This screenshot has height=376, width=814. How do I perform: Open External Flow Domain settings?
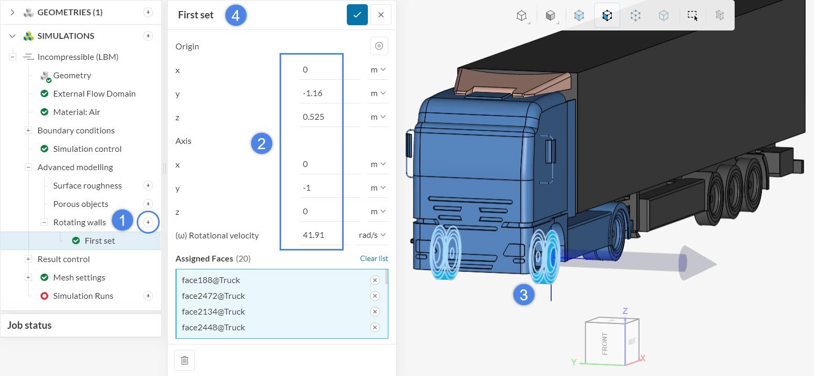coord(94,93)
